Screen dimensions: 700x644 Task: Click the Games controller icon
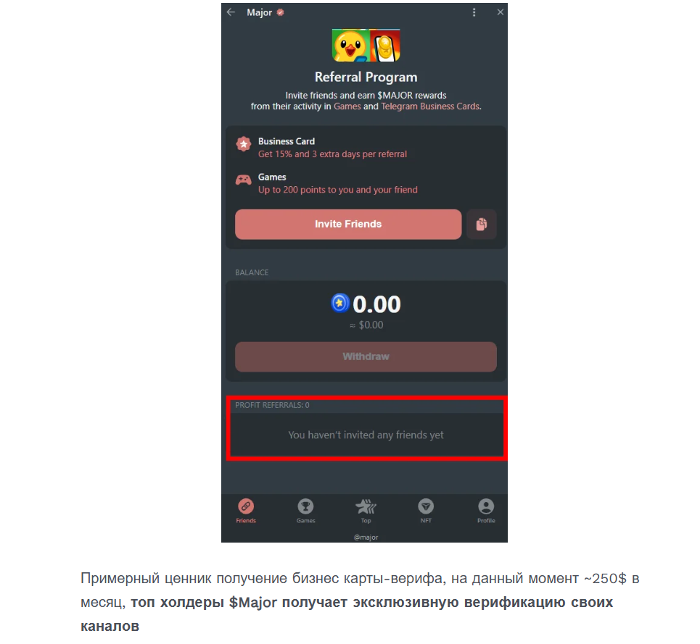243,180
